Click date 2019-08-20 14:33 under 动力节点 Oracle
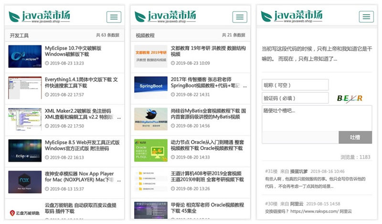The image size is (382, 224). tap(193, 157)
